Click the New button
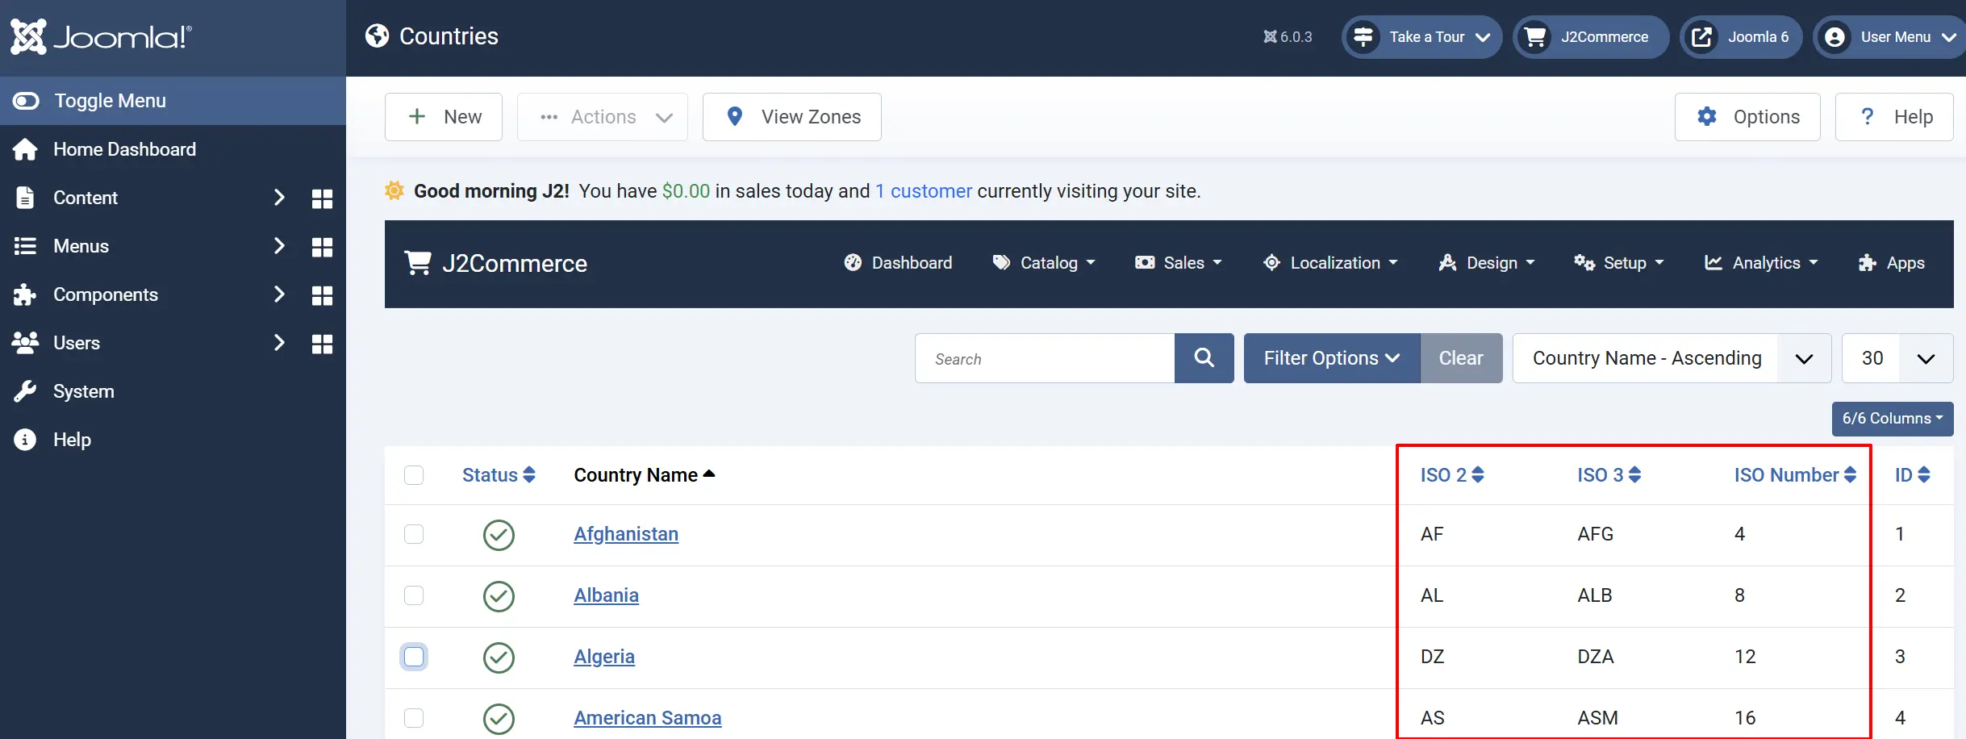The image size is (1966, 739). pos(444,117)
